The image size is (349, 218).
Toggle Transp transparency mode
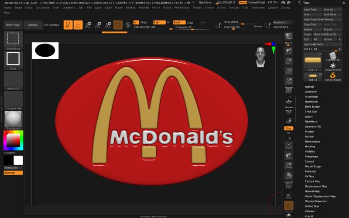click(288, 195)
